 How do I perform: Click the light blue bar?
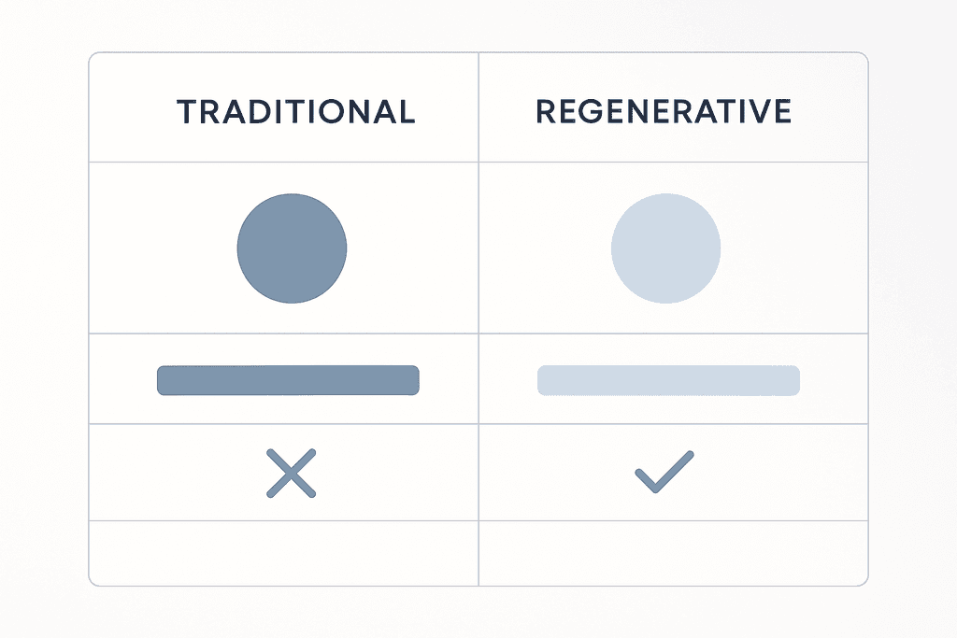click(668, 380)
